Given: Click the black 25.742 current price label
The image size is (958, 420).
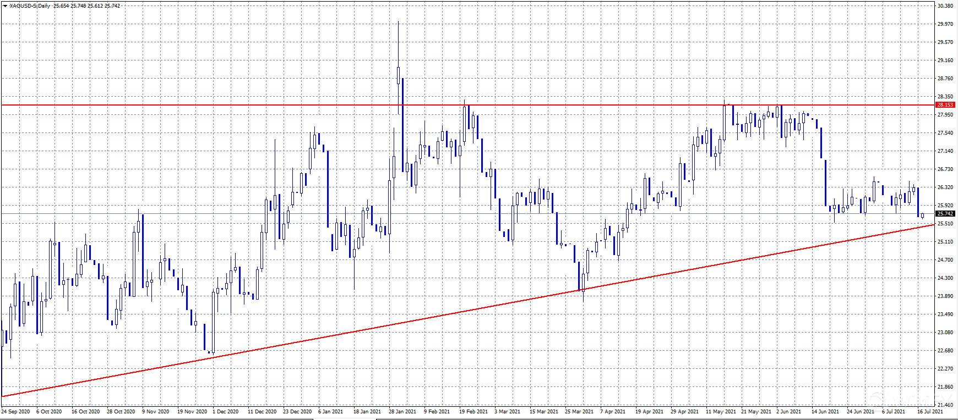Looking at the screenshot, I should click(x=945, y=213).
